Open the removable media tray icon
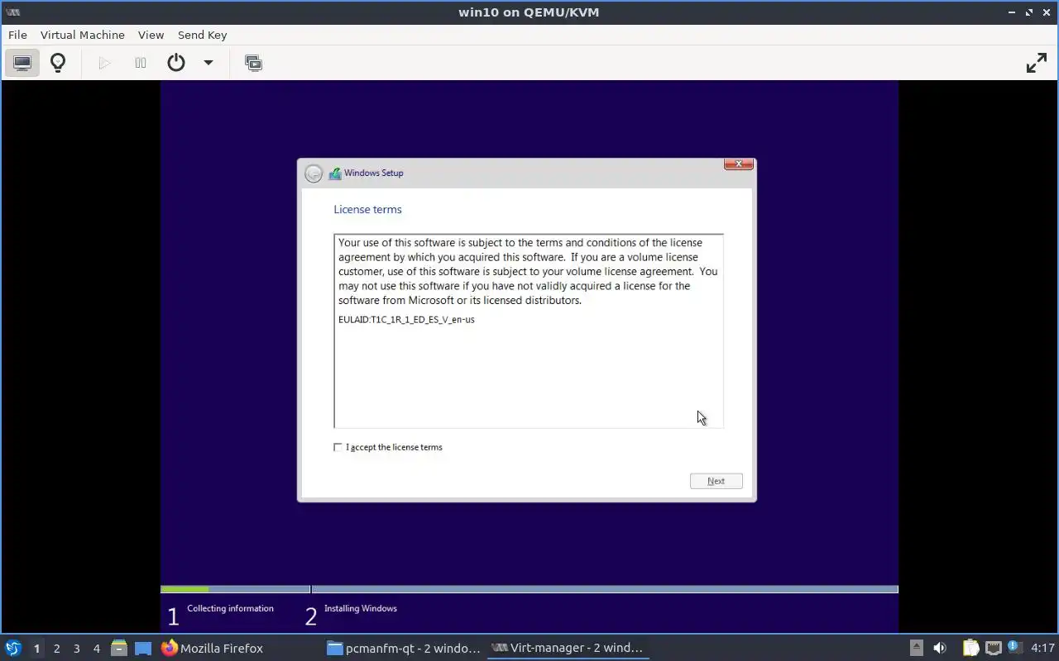 point(916,648)
